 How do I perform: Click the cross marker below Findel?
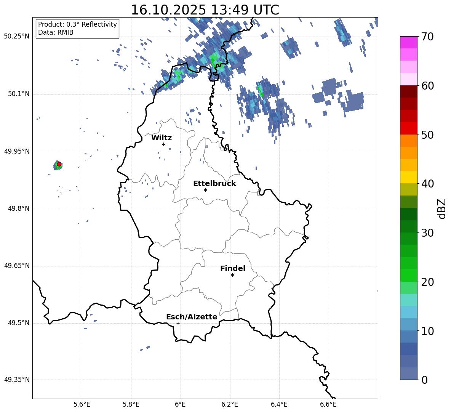click(232, 275)
